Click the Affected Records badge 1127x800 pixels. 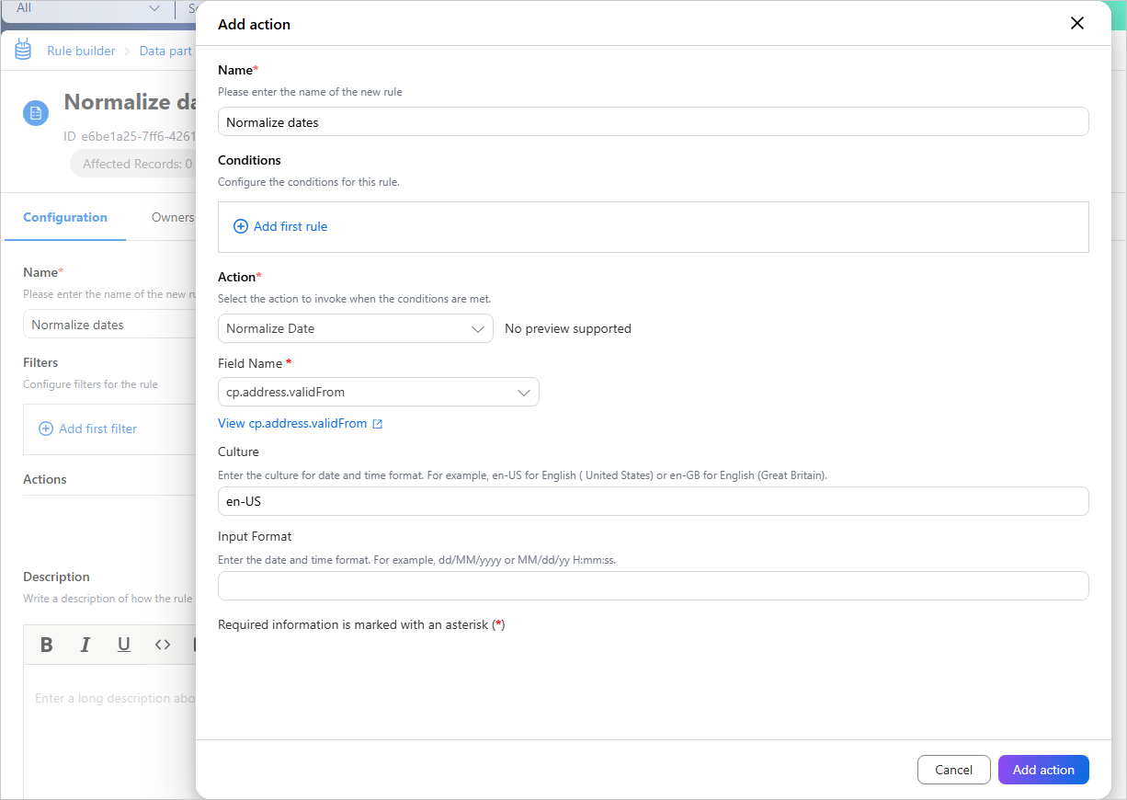coord(134,164)
